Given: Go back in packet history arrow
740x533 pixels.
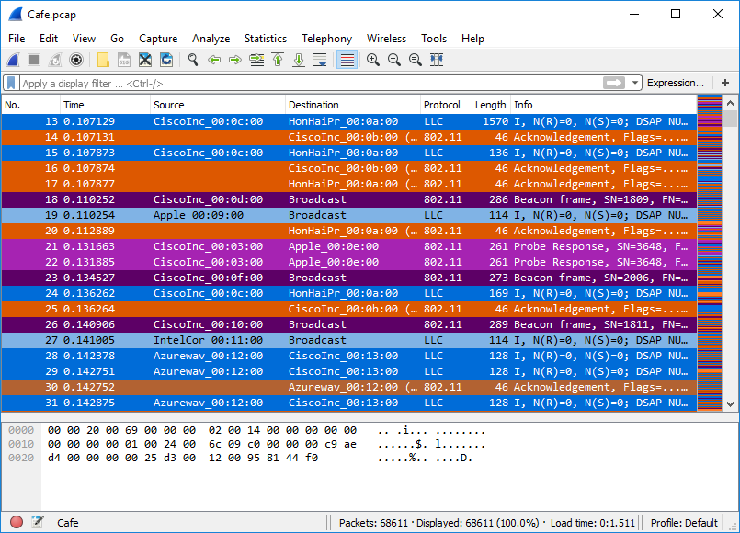Looking at the screenshot, I should coord(214,60).
